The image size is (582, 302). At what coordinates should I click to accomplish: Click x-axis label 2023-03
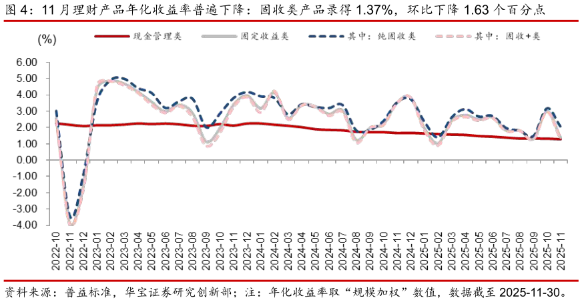[124, 251]
